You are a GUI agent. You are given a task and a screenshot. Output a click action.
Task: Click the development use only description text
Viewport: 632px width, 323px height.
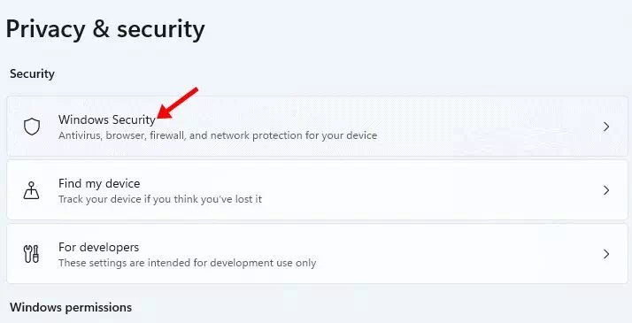[187, 263]
